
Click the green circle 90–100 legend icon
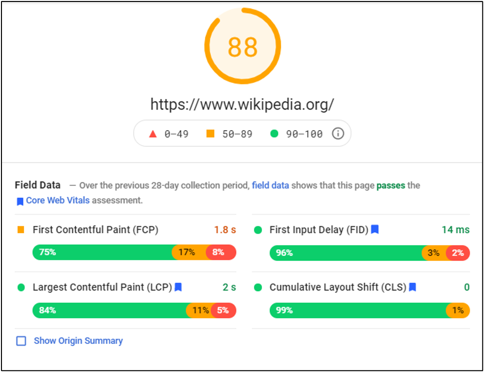(274, 133)
